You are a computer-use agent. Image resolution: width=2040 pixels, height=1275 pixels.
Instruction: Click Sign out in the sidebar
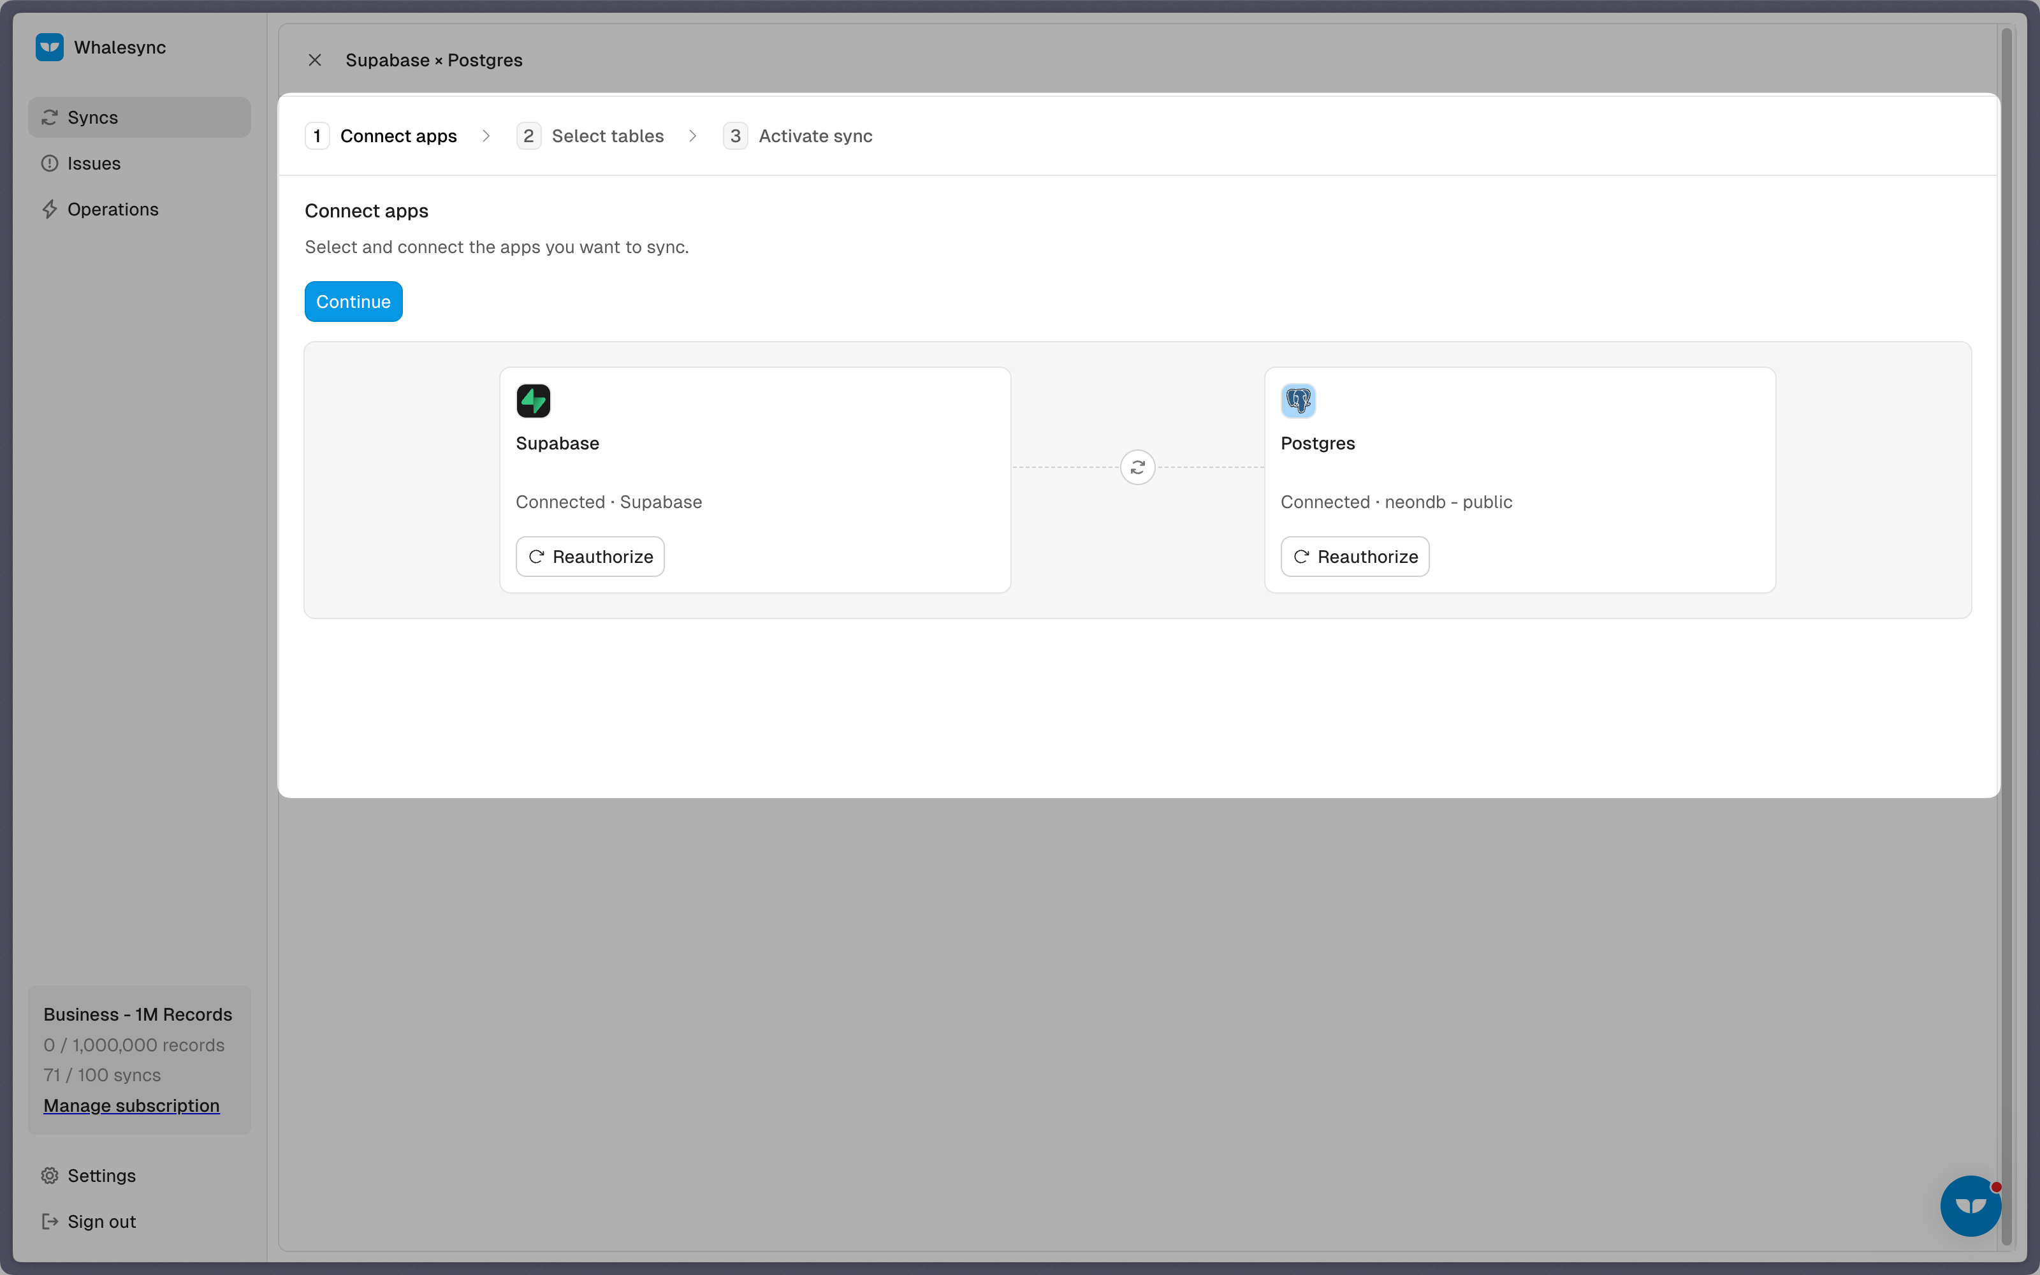pyautogui.click(x=139, y=1221)
